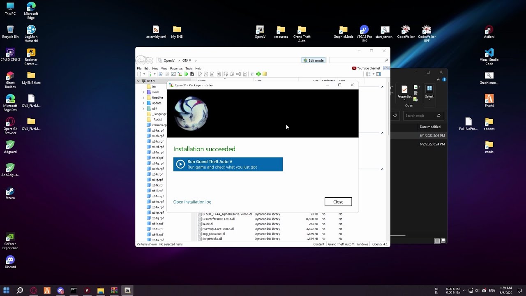This screenshot has width=526, height=296.
Task: Open the new file dropdown arrow
Action: [144, 74]
